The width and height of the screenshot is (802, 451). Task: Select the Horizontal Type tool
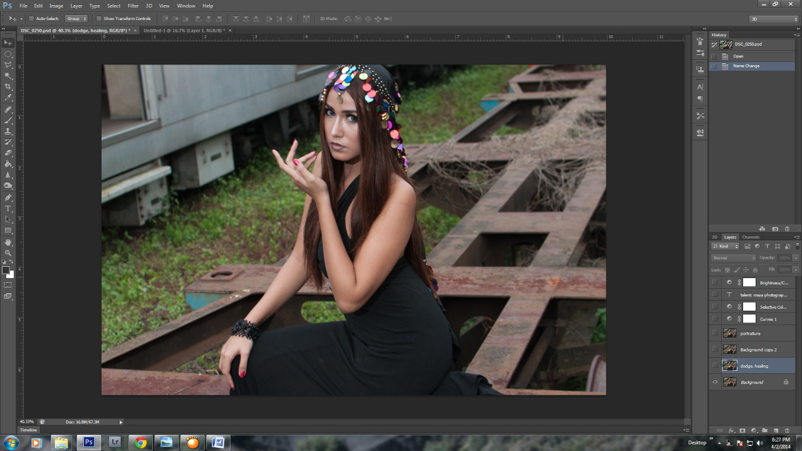8,208
